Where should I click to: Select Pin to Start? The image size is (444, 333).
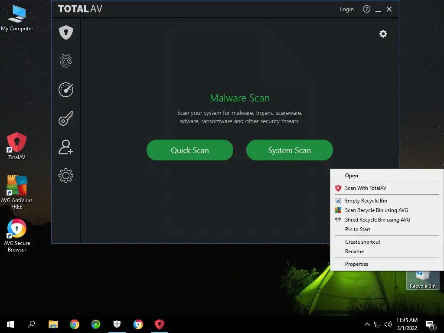click(387, 229)
